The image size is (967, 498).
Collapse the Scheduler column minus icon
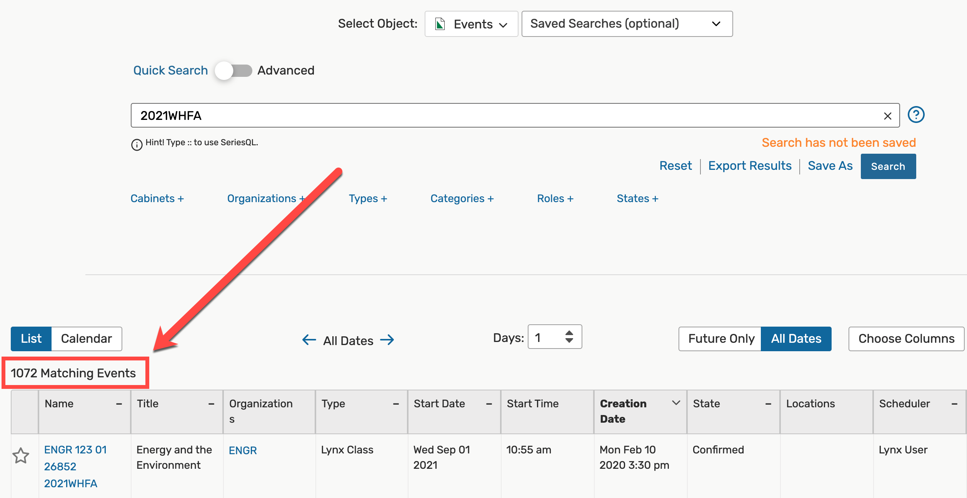pos(954,404)
